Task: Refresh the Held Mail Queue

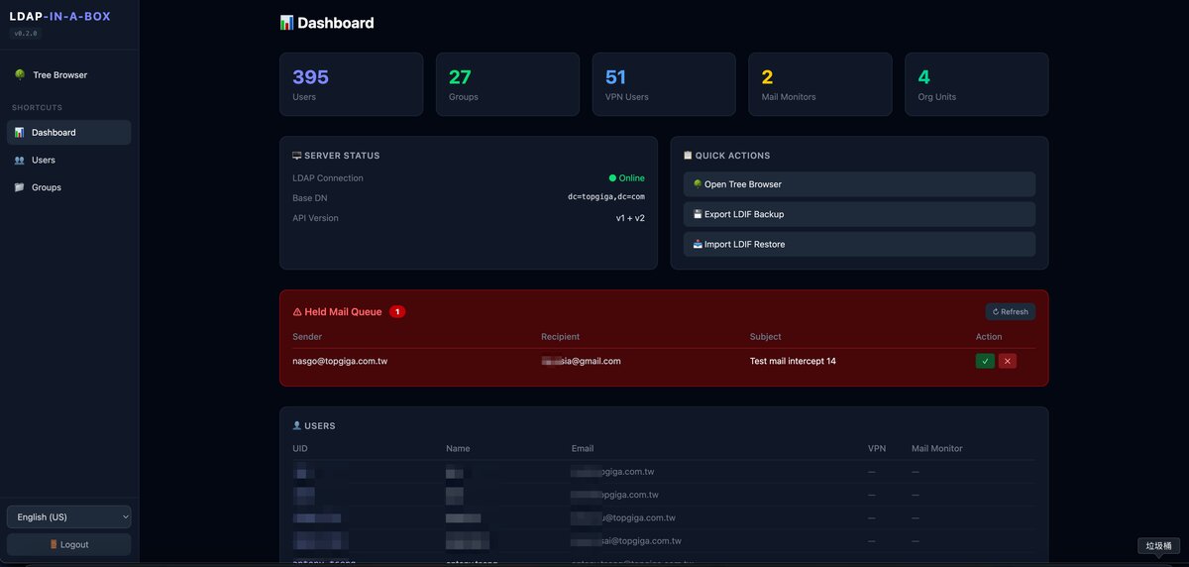Action: [1011, 311]
